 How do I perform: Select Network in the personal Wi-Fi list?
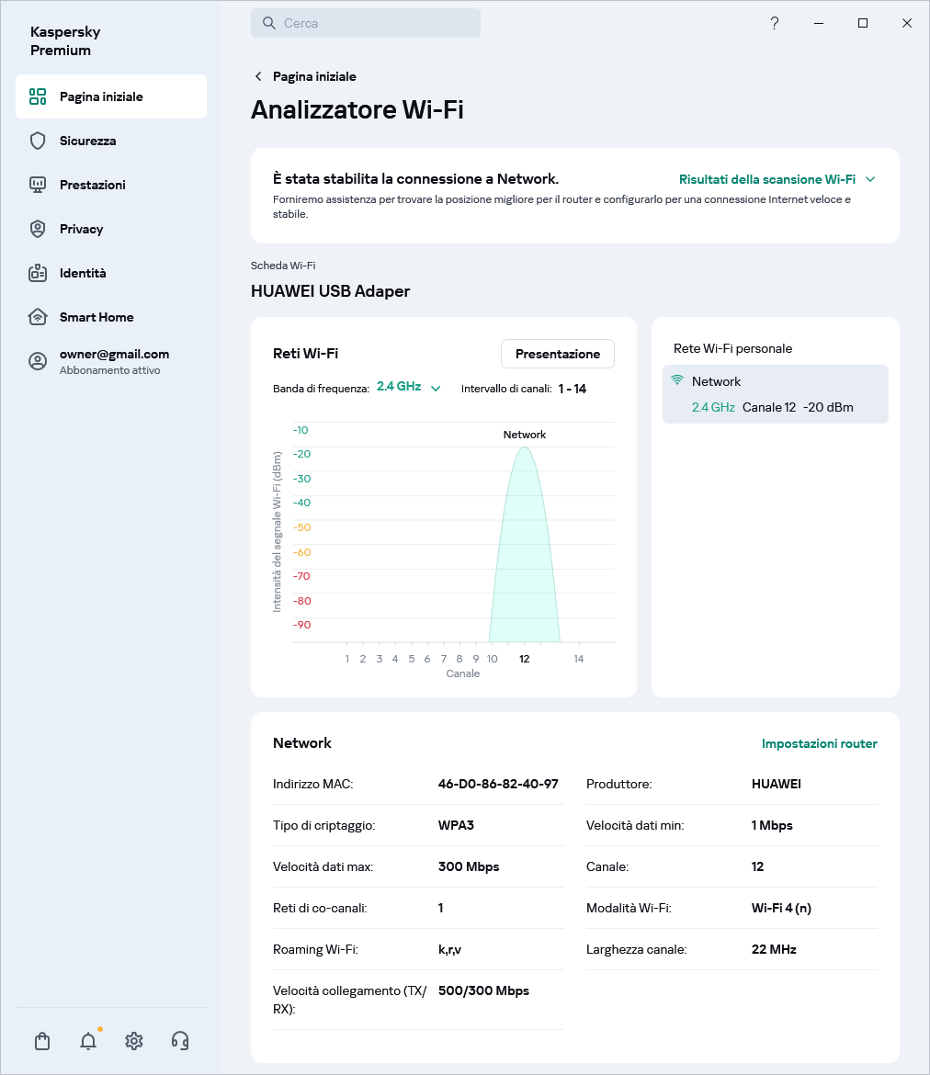775,394
